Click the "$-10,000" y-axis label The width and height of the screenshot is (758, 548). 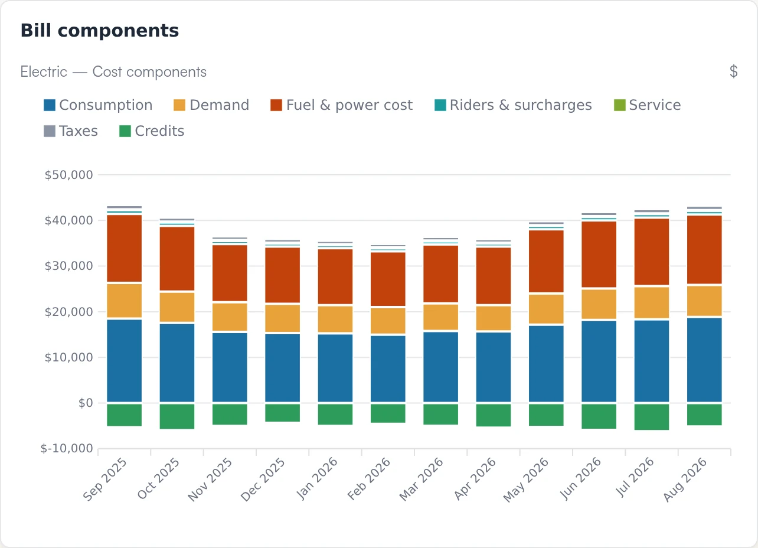[x=67, y=449]
